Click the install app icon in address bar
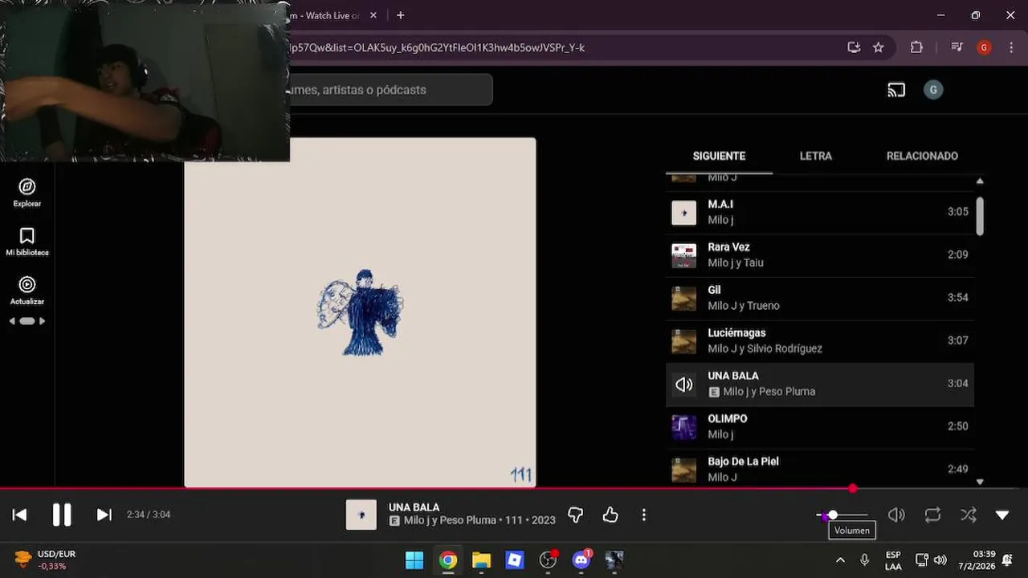This screenshot has height=578, width=1028. click(x=854, y=47)
